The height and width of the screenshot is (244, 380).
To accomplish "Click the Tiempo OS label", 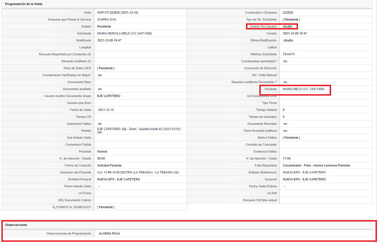I will click(x=83, y=117).
